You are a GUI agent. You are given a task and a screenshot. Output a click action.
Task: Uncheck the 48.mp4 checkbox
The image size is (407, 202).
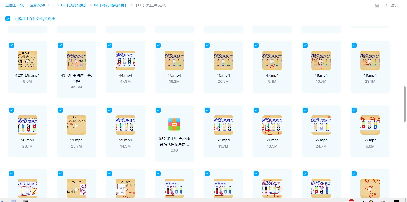[x=305, y=45]
